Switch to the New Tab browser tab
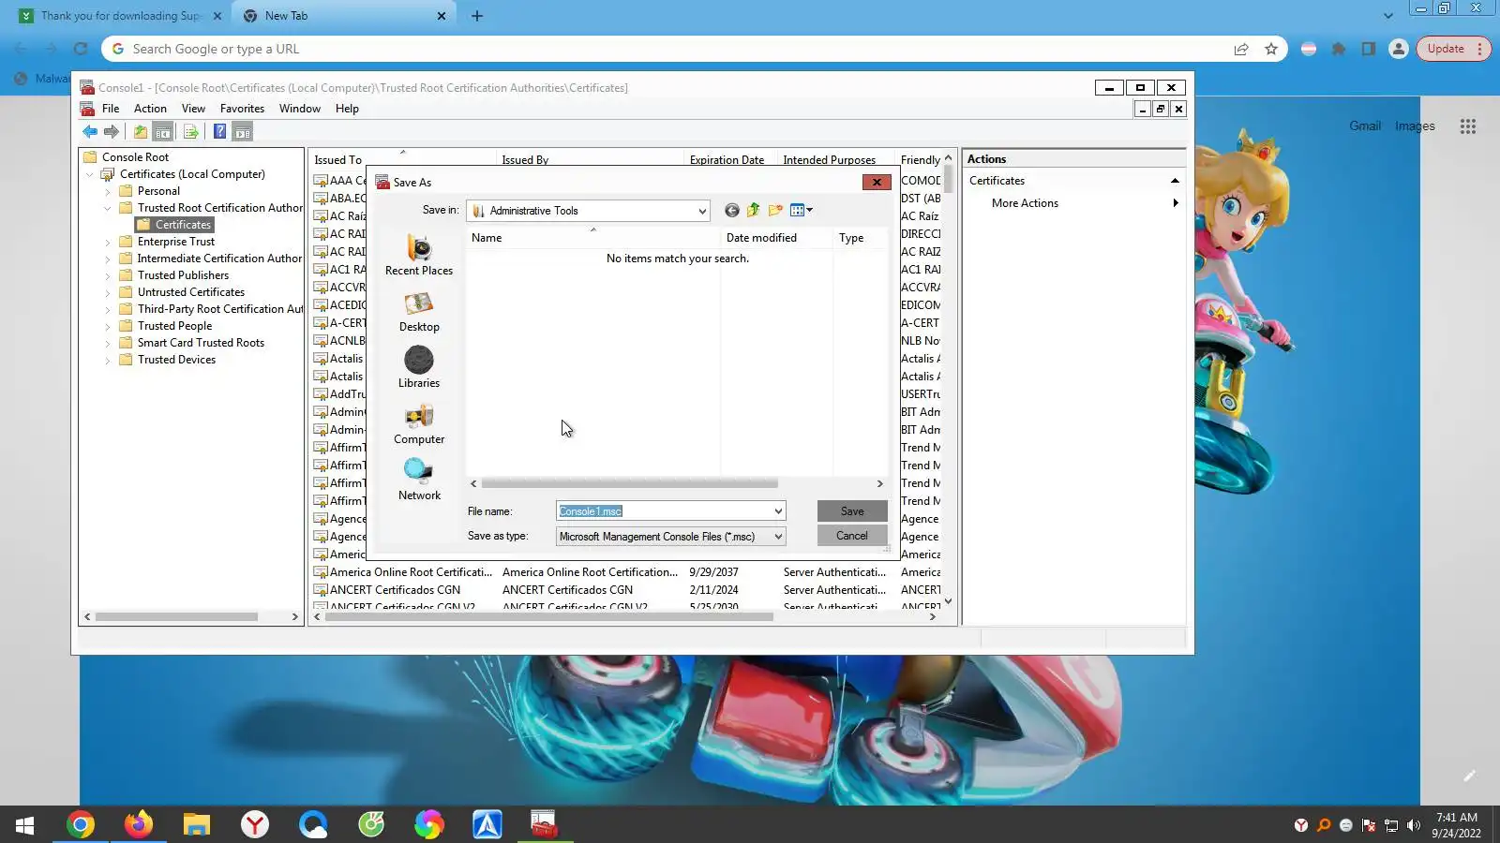 tap(343, 16)
